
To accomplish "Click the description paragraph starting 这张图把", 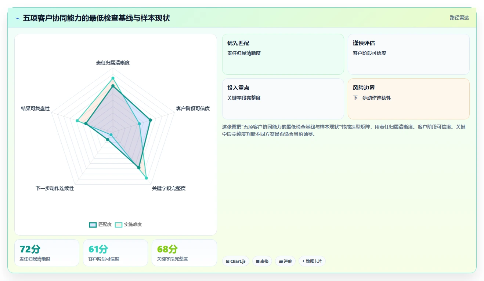I will tap(344, 130).
